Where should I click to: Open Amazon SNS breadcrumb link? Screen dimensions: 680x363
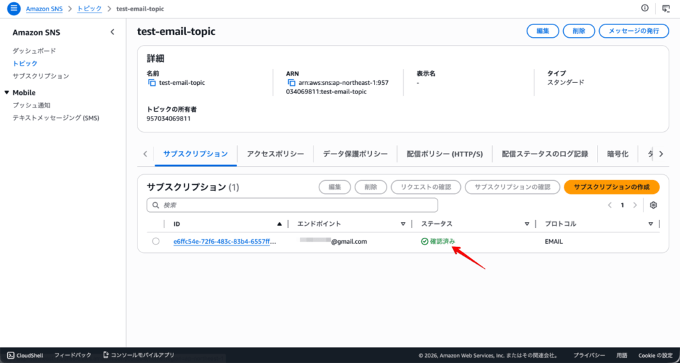tap(44, 9)
